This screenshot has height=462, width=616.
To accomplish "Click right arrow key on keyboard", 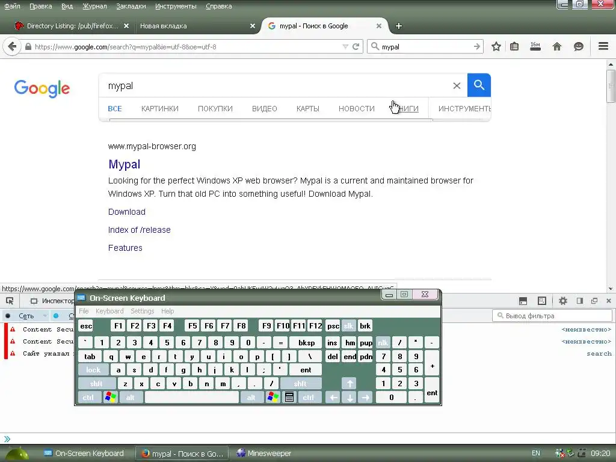I will click(x=365, y=397).
